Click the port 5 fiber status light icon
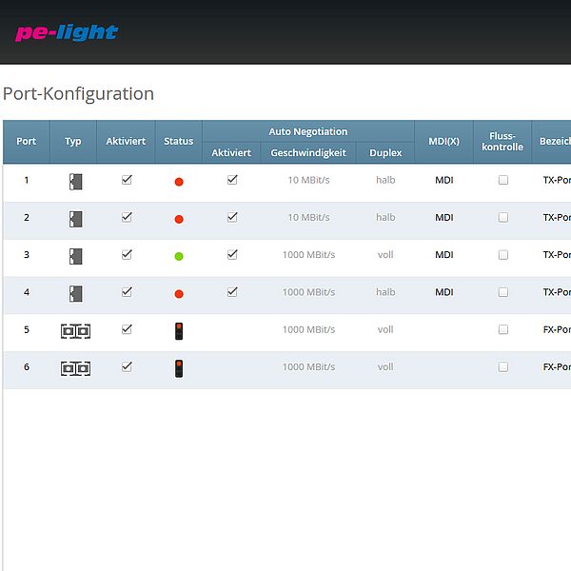571x571 pixels. click(x=179, y=330)
